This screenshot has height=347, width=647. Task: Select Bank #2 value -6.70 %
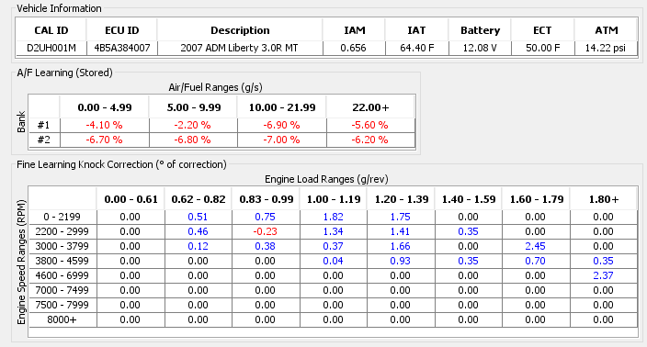click(104, 140)
